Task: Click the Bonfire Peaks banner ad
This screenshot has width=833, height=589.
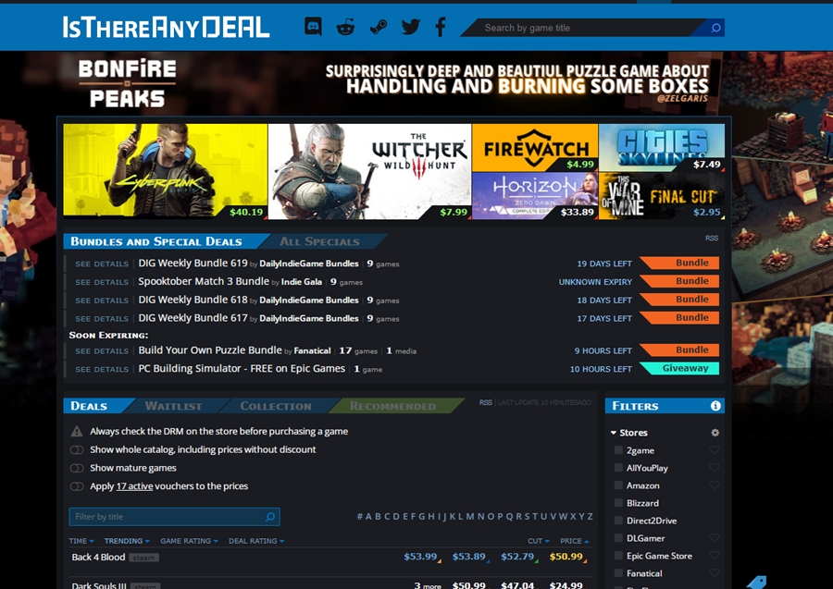Action: click(x=393, y=83)
